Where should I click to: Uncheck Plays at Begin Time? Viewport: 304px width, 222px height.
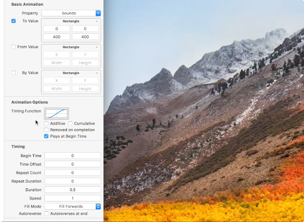click(46, 136)
